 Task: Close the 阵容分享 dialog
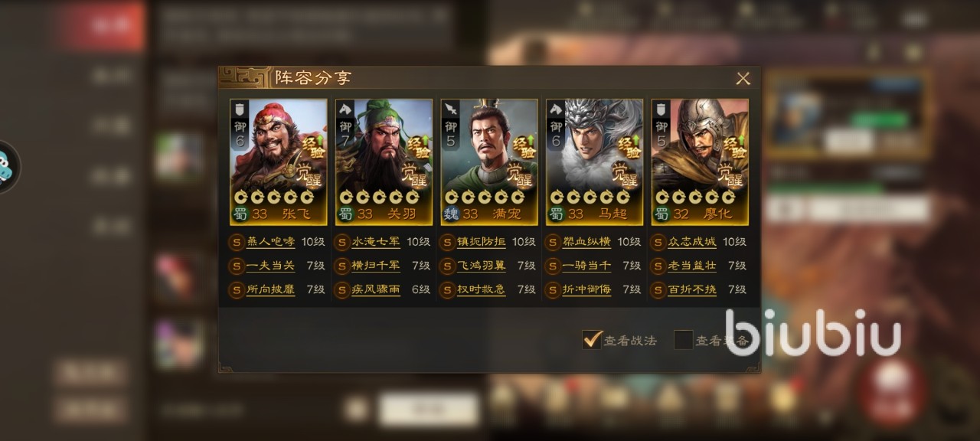pyautogui.click(x=743, y=79)
